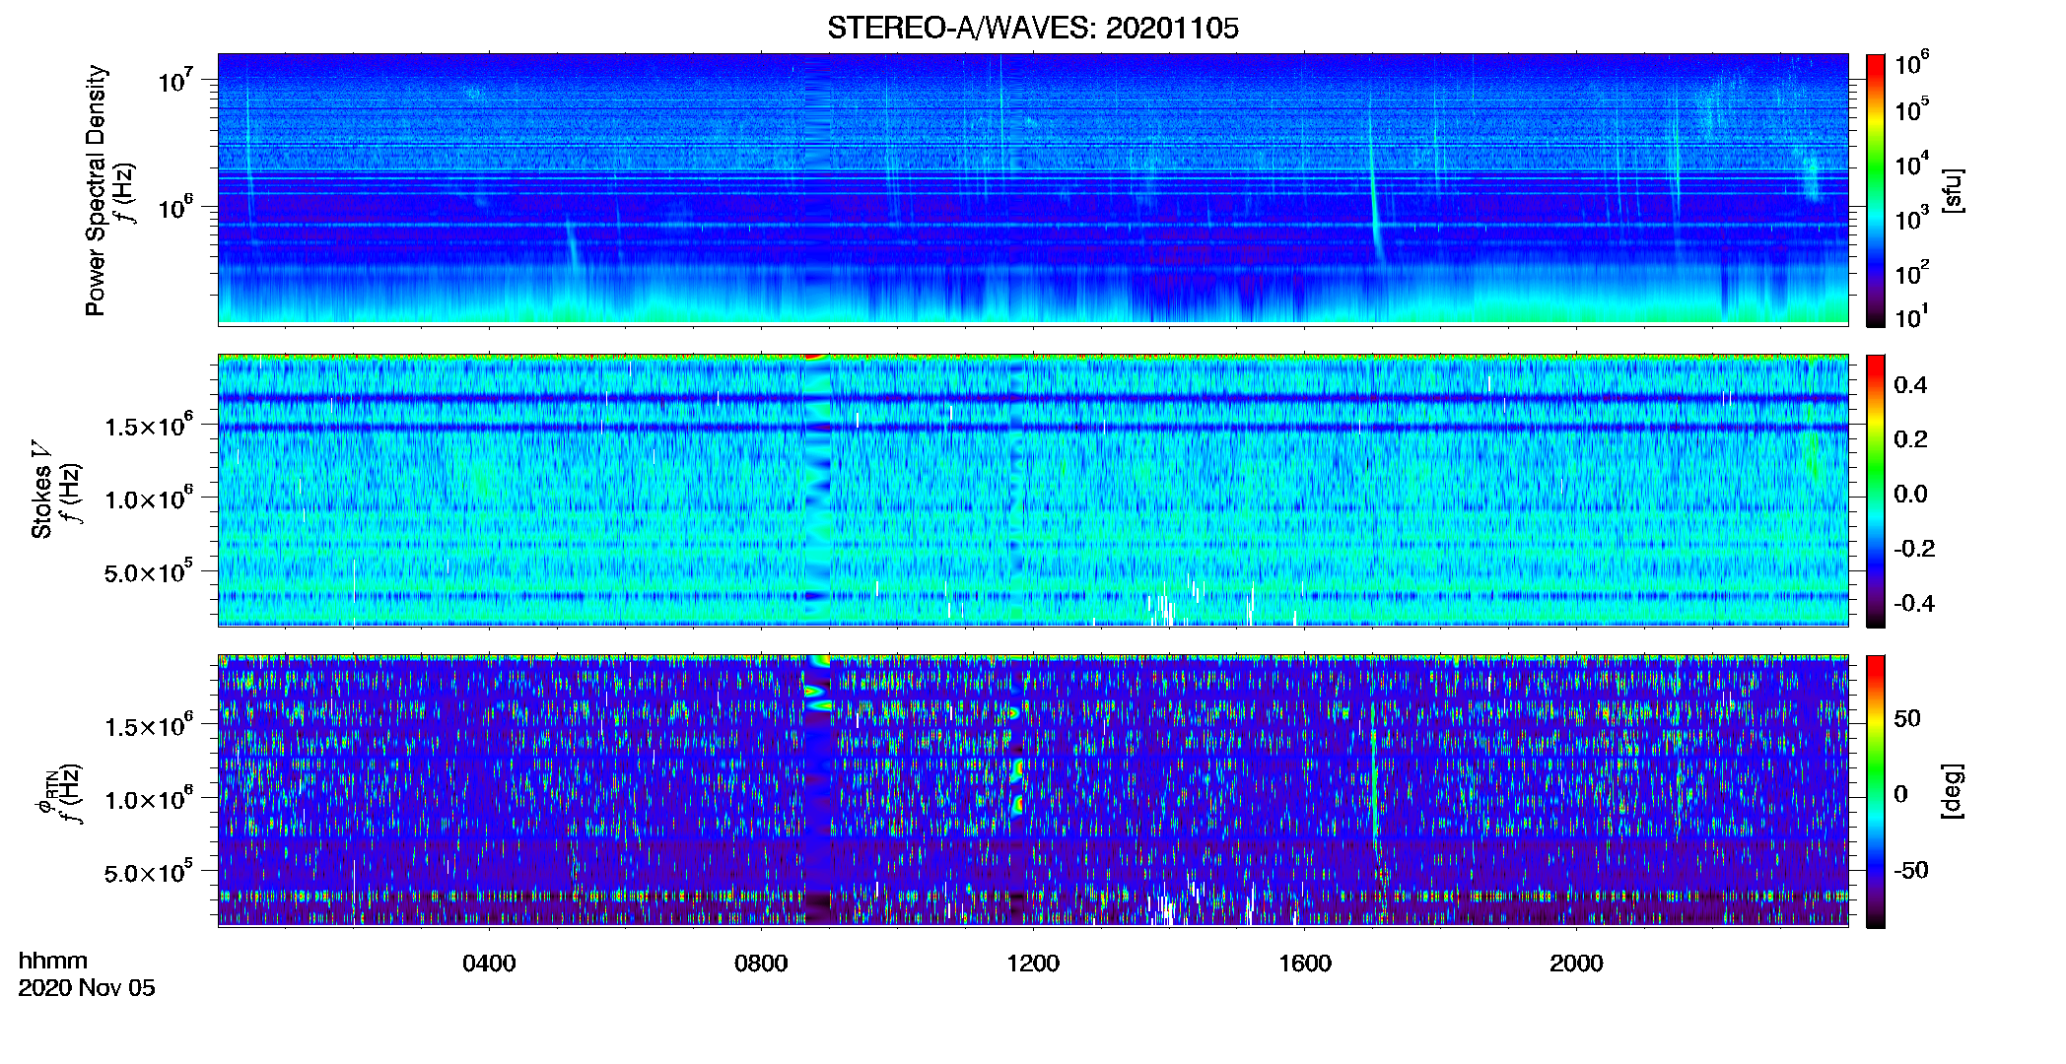This screenshot has width=2066, height=1064.
Task: Click the 0800 time tick label
Action: 761,964
